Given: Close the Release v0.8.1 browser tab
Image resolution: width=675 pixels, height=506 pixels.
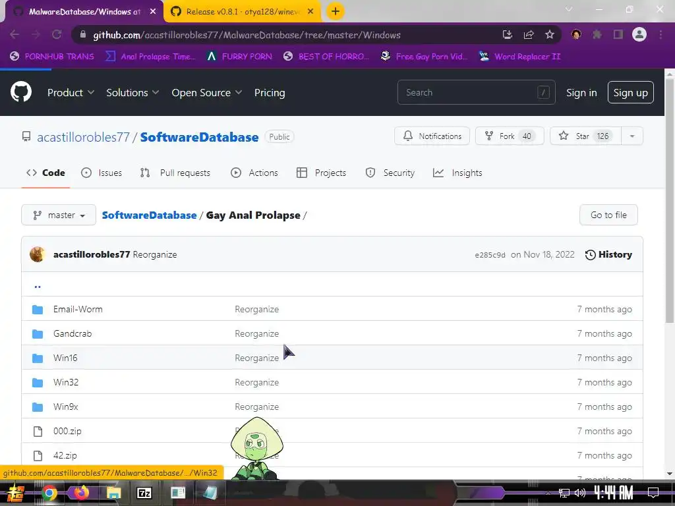Looking at the screenshot, I should [x=310, y=12].
